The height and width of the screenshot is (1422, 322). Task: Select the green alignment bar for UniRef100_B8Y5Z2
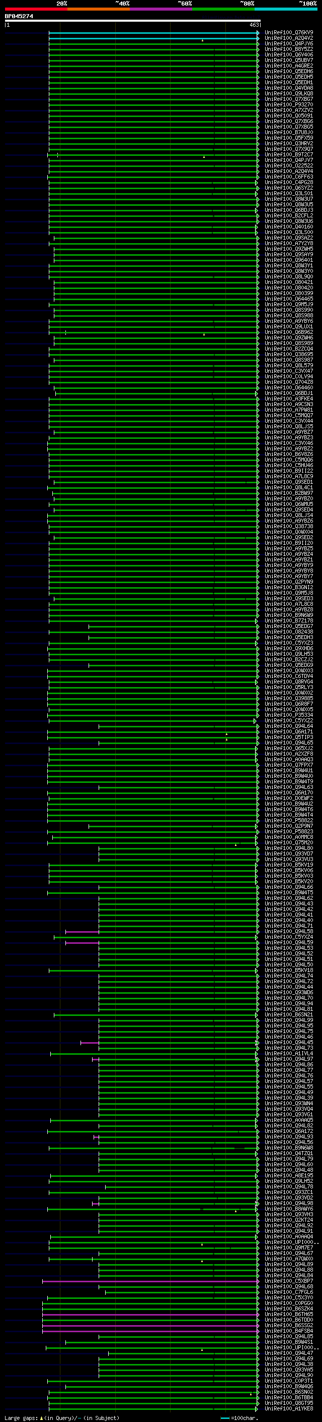tap(153, 49)
